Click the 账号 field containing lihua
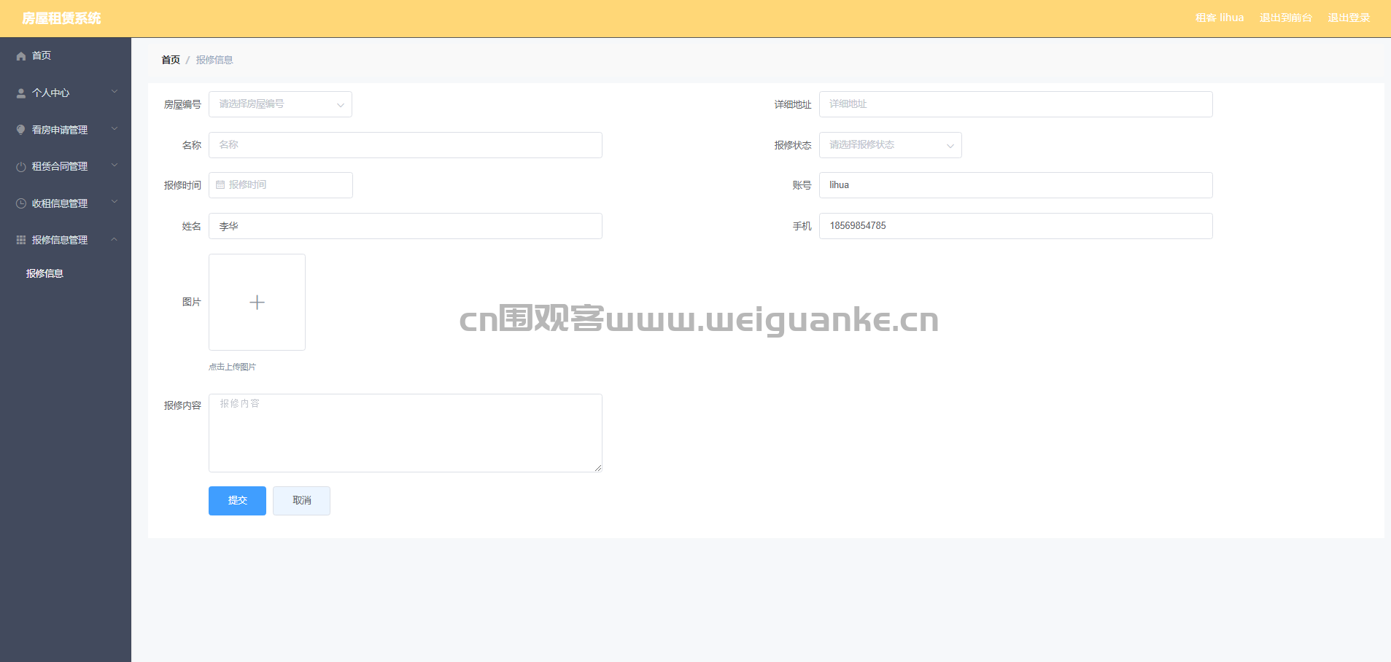This screenshot has width=1391, height=662. click(x=1015, y=185)
